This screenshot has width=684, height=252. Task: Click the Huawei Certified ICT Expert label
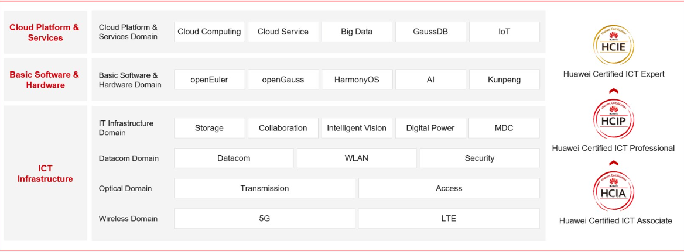(613, 74)
